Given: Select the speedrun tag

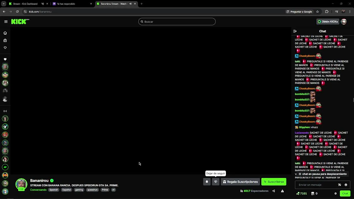Looking at the screenshot, I should (x=92, y=190).
